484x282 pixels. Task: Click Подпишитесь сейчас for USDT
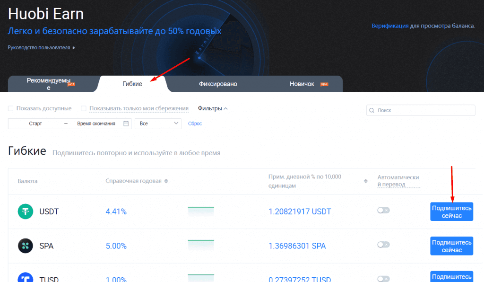coord(451,212)
